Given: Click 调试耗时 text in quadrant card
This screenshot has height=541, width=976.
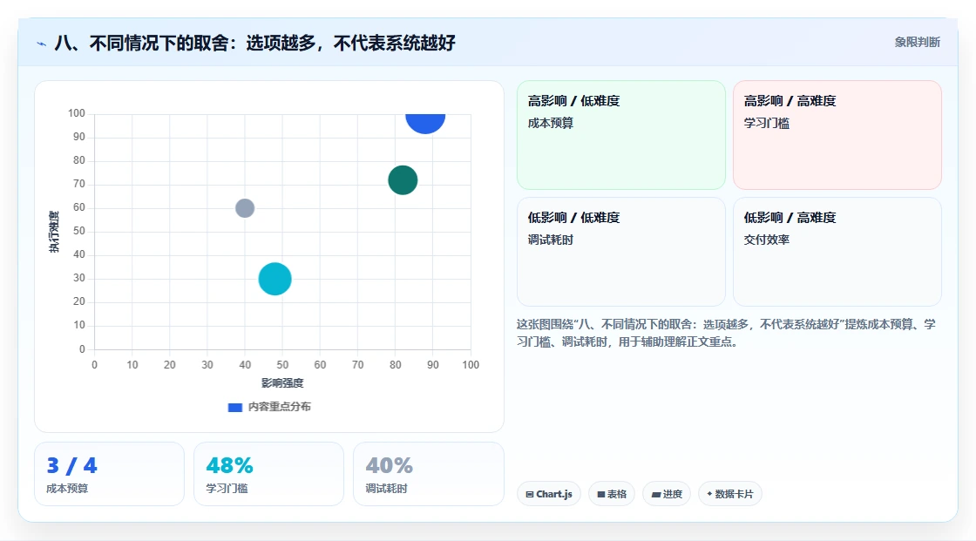Looking at the screenshot, I should pyautogui.click(x=551, y=240).
